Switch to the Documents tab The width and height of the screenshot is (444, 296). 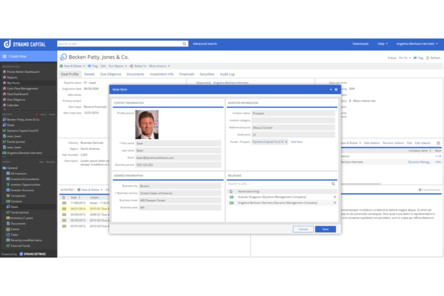point(135,74)
